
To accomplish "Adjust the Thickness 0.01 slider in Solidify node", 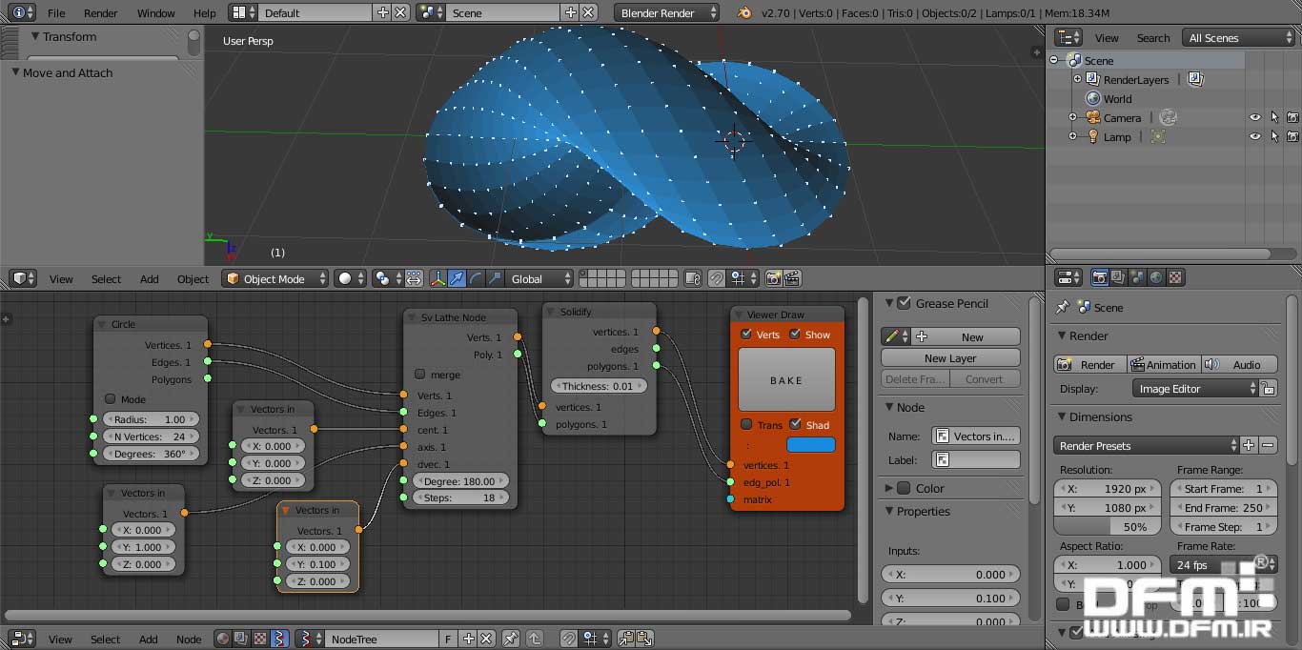I will coord(599,386).
